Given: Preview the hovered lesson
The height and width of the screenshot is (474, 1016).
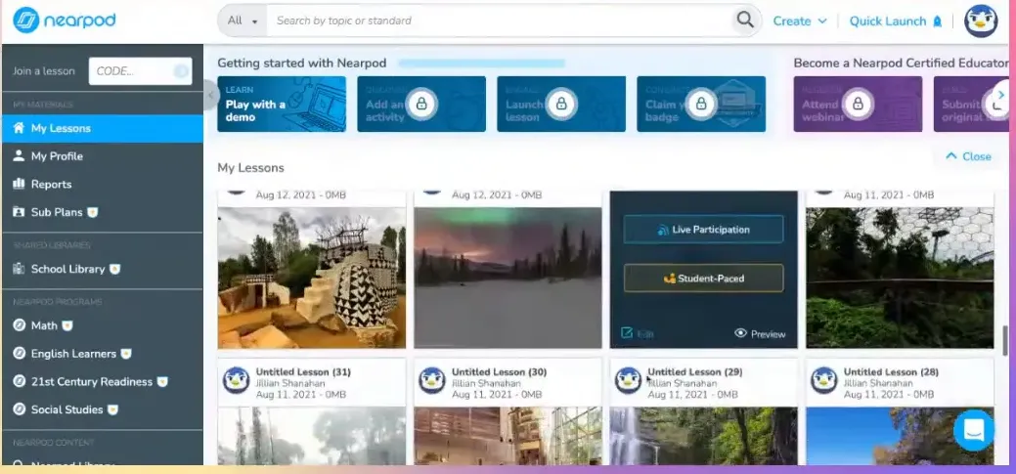Looking at the screenshot, I should tap(760, 334).
